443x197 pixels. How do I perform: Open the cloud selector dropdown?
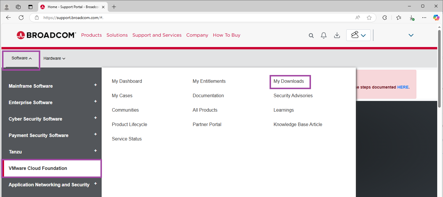tap(358, 35)
